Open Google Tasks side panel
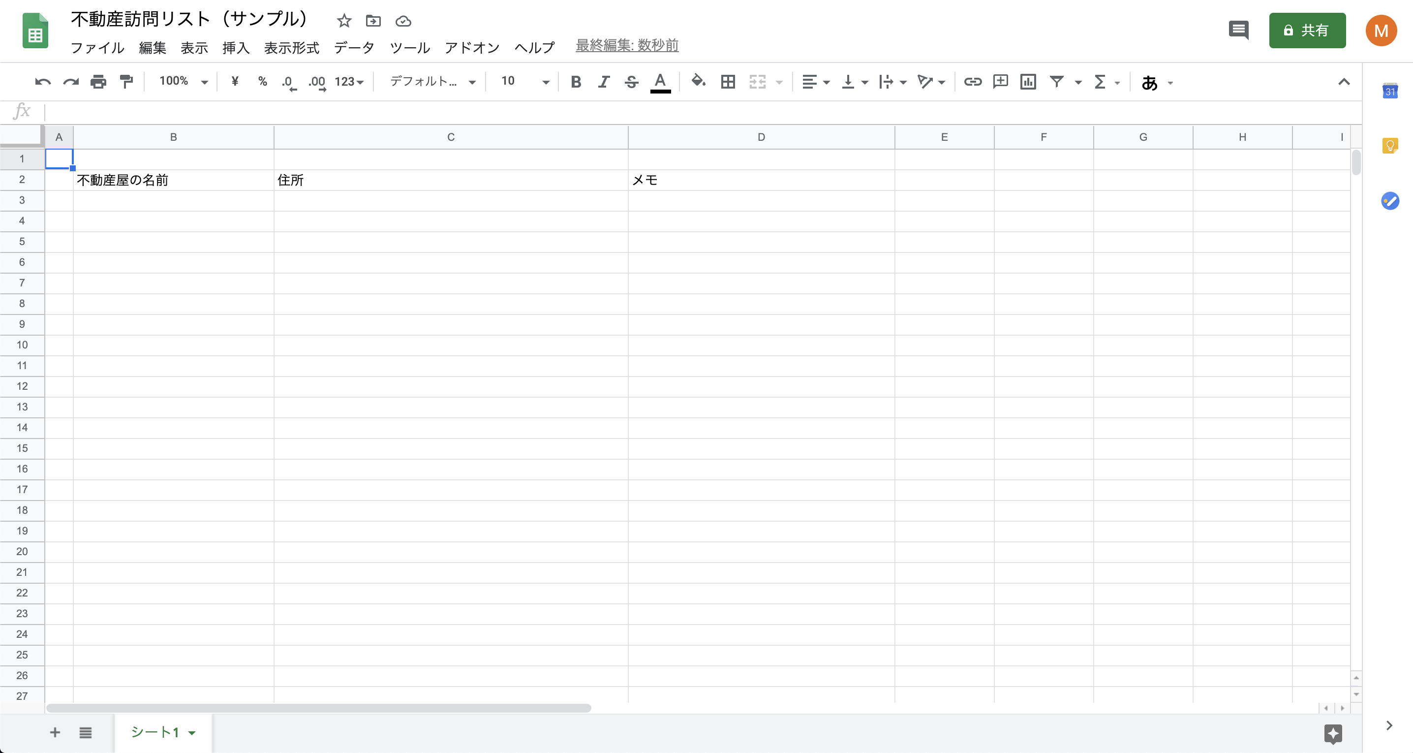The height and width of the screenshot is (753, 1413). tap(1390, 200)
